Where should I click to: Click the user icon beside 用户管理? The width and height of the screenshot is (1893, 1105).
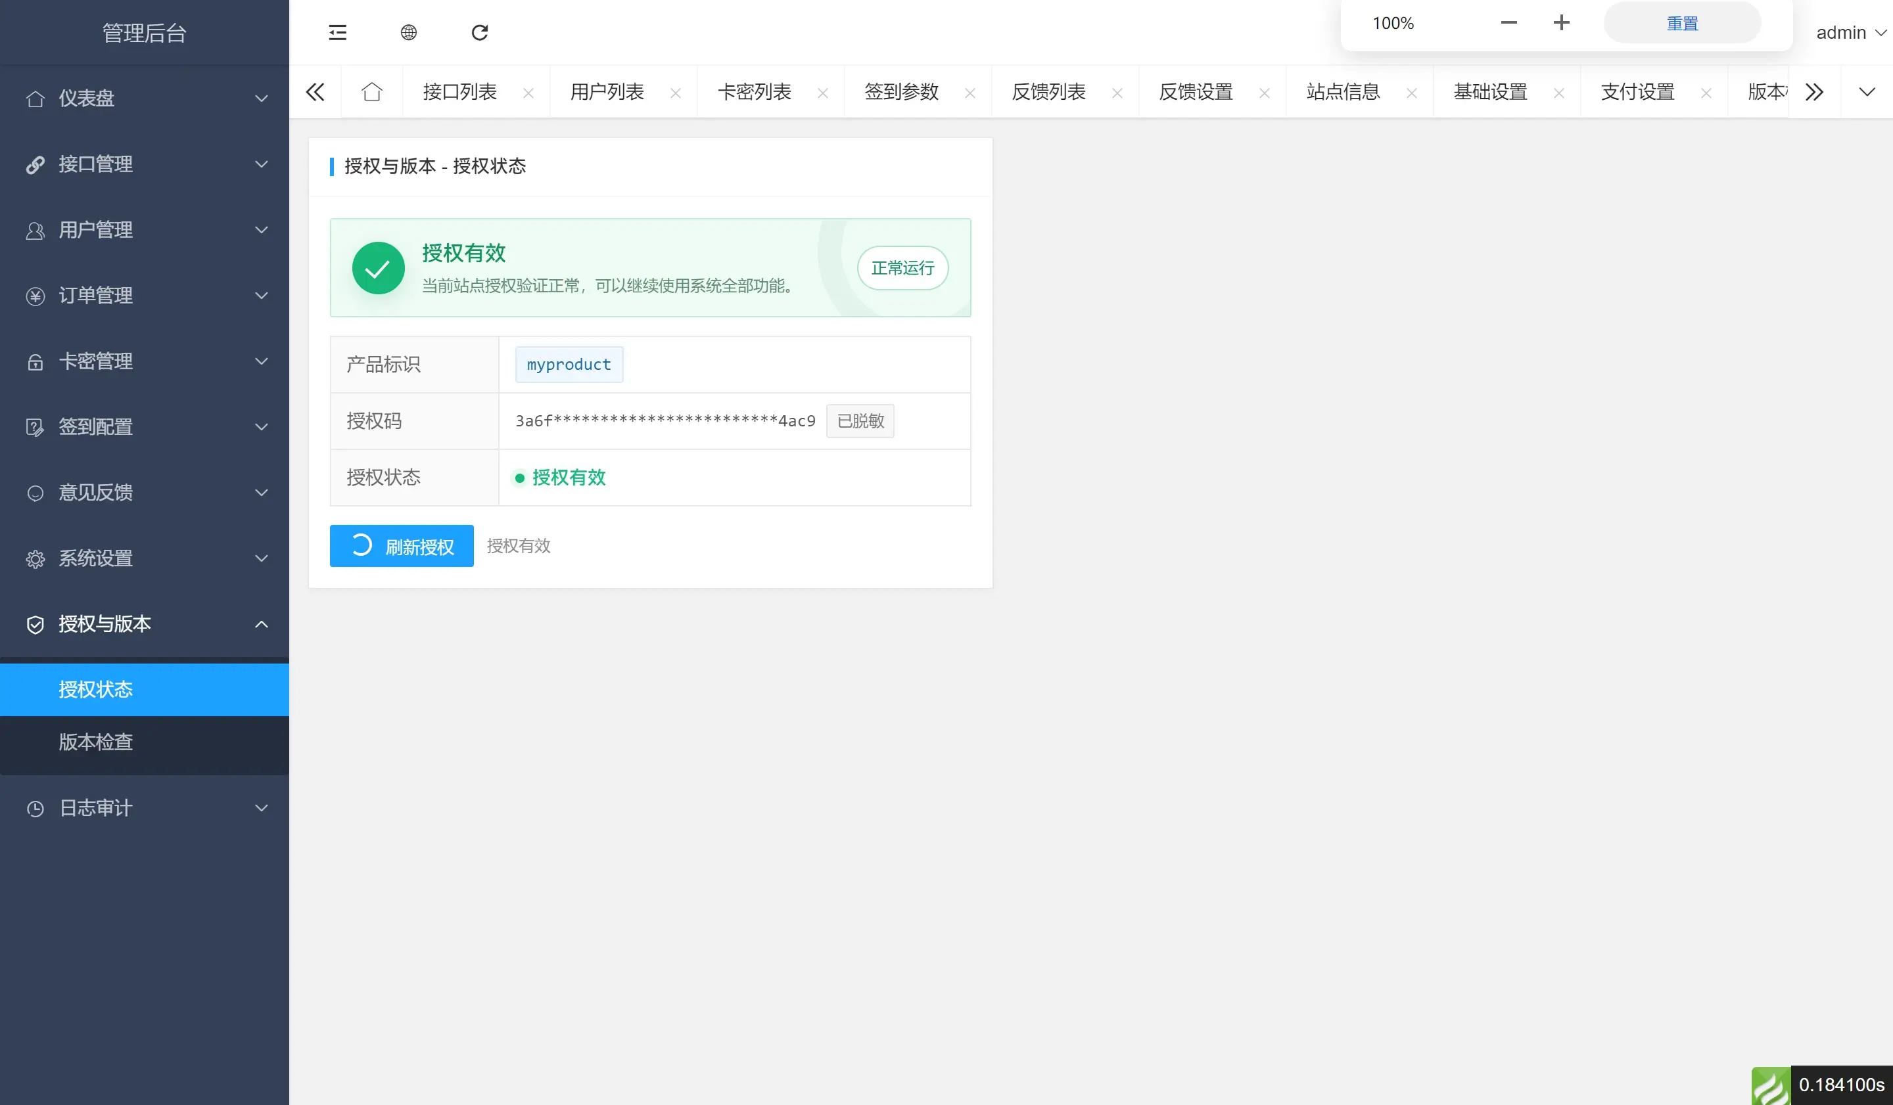coord(35,230)
